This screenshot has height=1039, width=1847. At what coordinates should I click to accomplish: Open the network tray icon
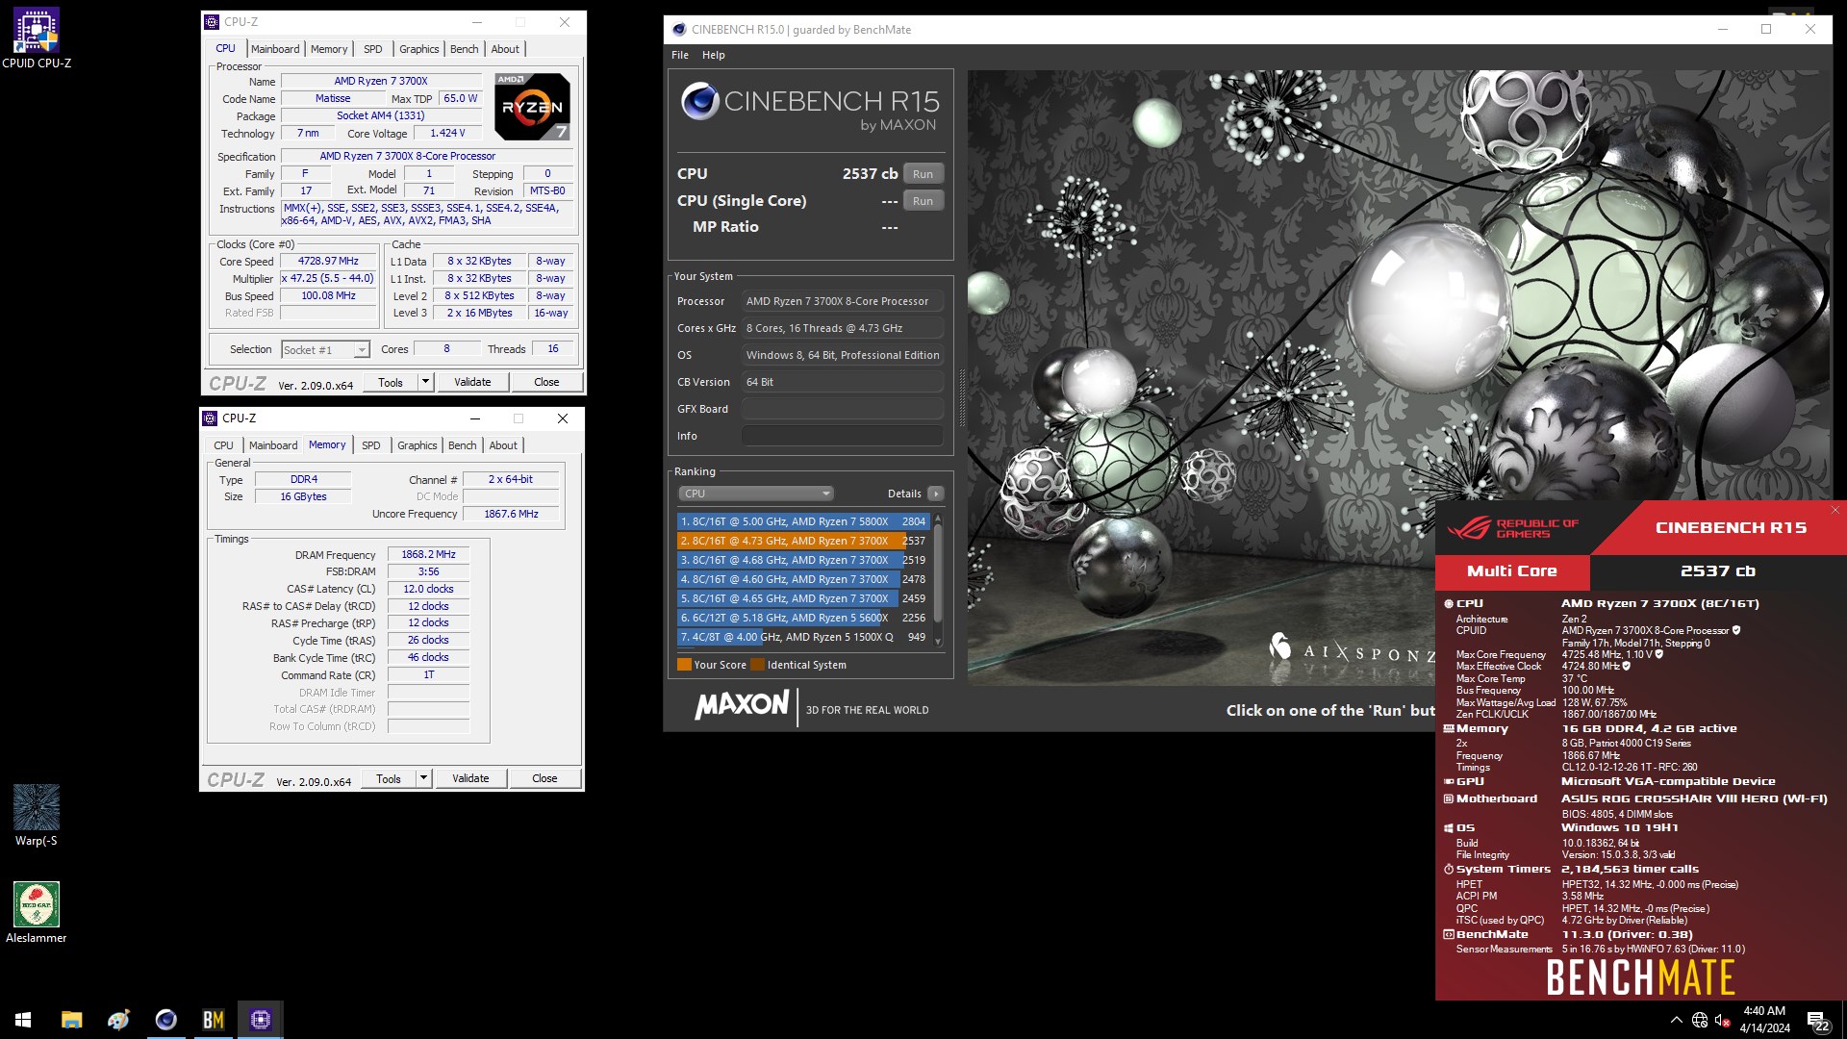[x=1700, y=1020]
